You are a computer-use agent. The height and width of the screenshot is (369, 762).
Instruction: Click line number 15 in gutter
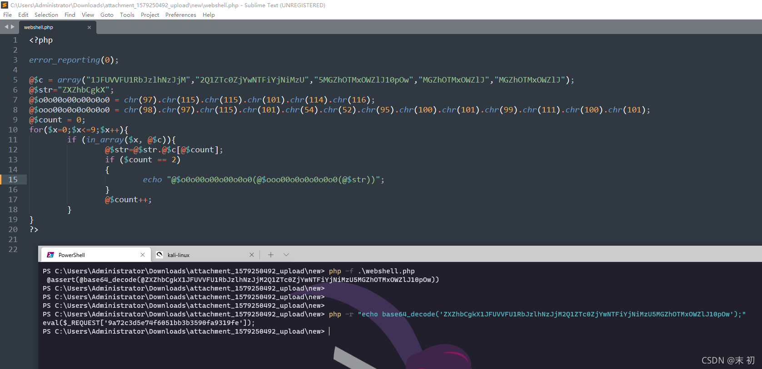tap(13, 180)
